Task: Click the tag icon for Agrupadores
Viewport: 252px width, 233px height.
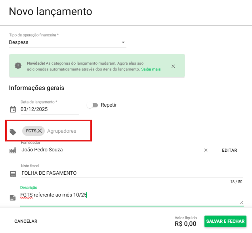Action: click(13, 132)
